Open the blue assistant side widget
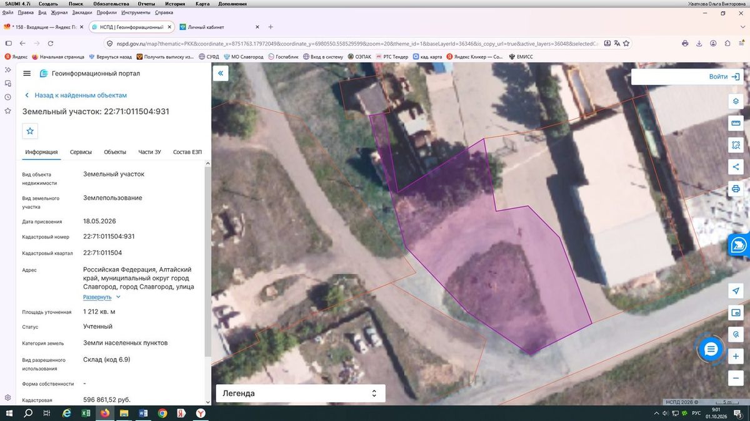The image size is (750, 421). point(739,245)
